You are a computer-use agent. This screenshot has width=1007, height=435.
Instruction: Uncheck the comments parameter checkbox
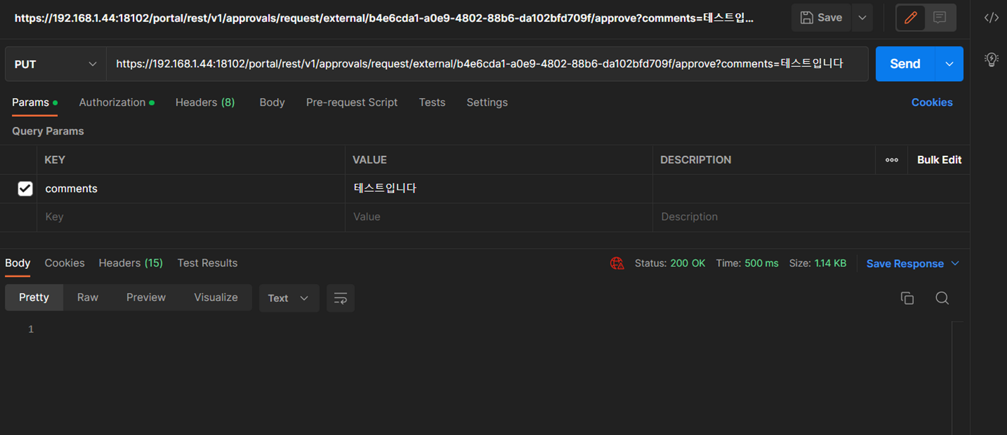[25, 189]
